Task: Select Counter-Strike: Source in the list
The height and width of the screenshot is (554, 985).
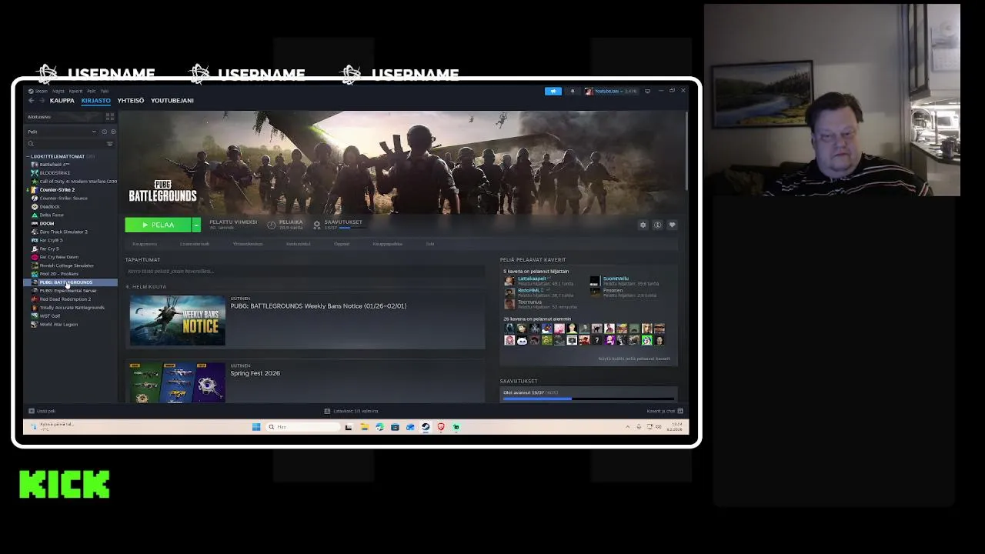Action: [x=63, y=198]
